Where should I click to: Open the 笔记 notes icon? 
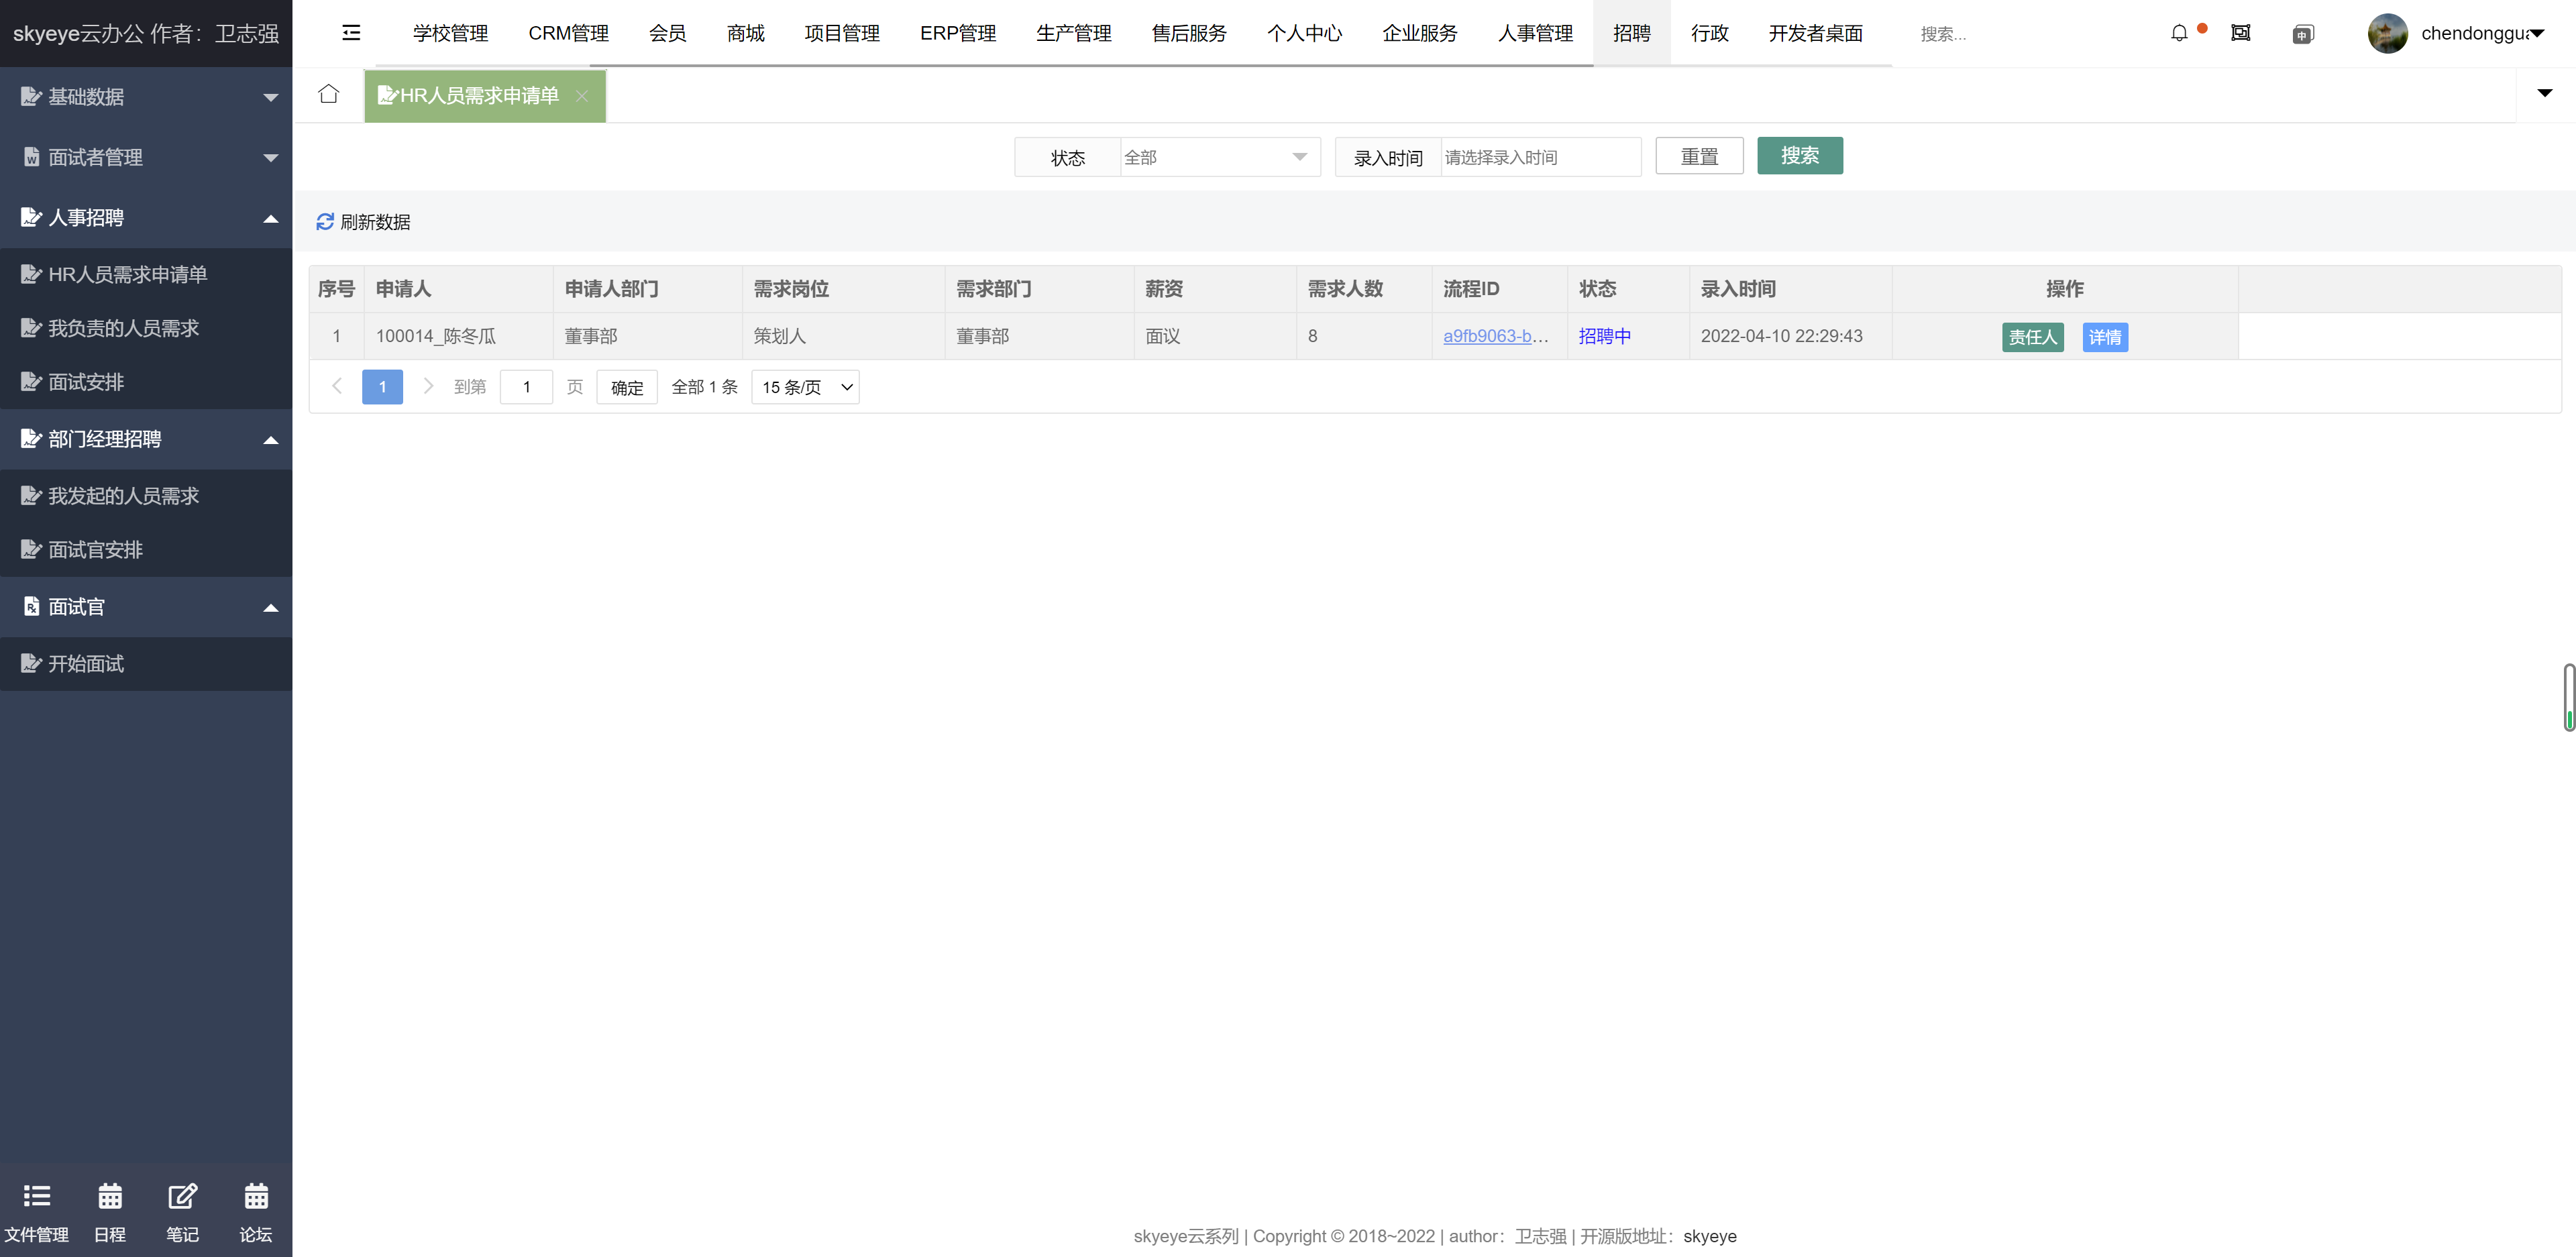click(x=183, y=1197)
